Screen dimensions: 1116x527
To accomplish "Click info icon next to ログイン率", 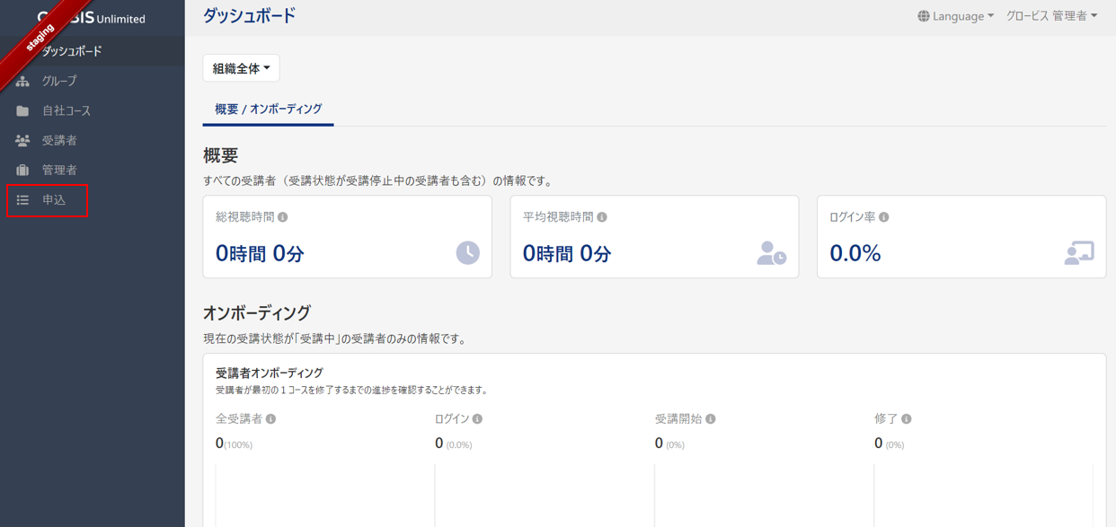I will click(x=884, y=217).
